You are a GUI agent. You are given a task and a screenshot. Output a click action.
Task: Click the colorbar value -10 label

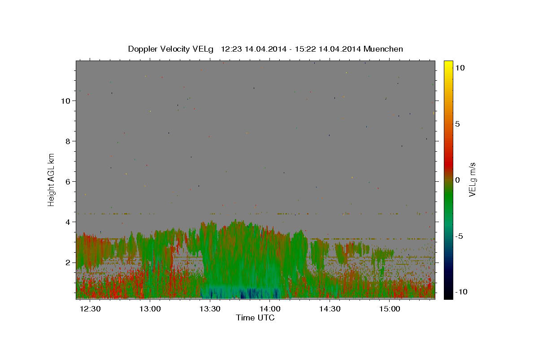(x=461, y=292)
